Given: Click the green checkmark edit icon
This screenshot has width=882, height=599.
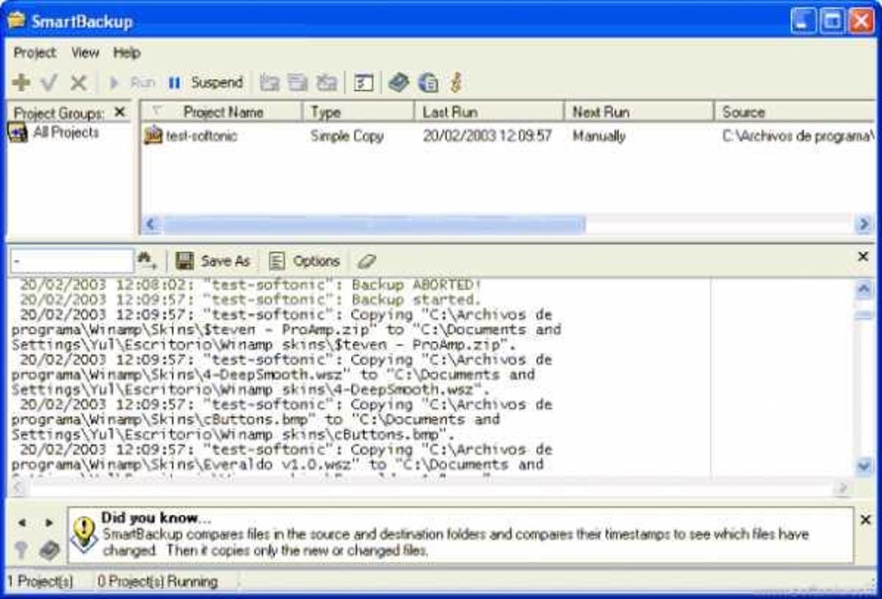Looking at the screenshot, I should point(47,82).
